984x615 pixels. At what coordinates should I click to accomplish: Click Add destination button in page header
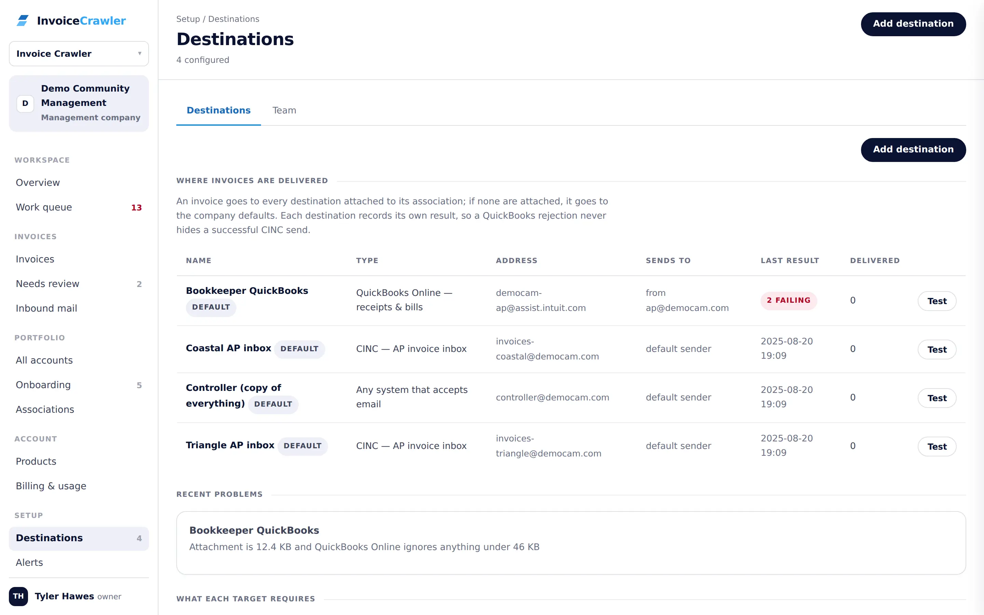coord(913,24)
